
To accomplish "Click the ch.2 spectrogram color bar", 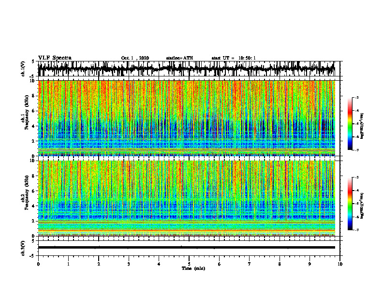I will click(x=350, y=204).
